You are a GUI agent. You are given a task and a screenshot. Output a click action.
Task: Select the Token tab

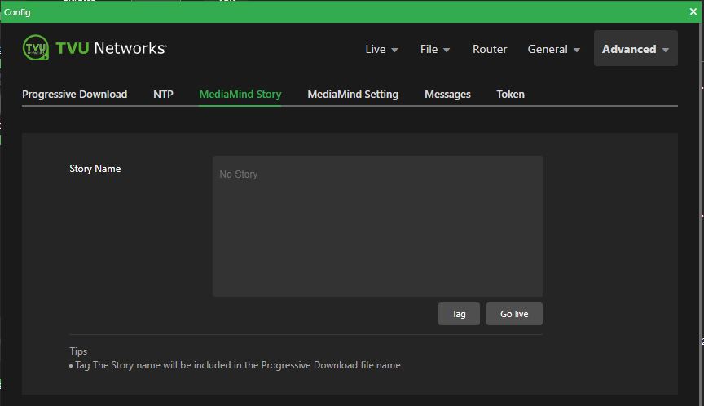[510, 94]
